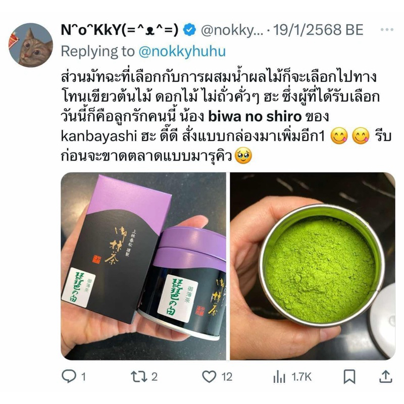This screenshot has height=404, width=404.
Task: Open the three-dot more options menu
Action: click(x=387, y=30)
